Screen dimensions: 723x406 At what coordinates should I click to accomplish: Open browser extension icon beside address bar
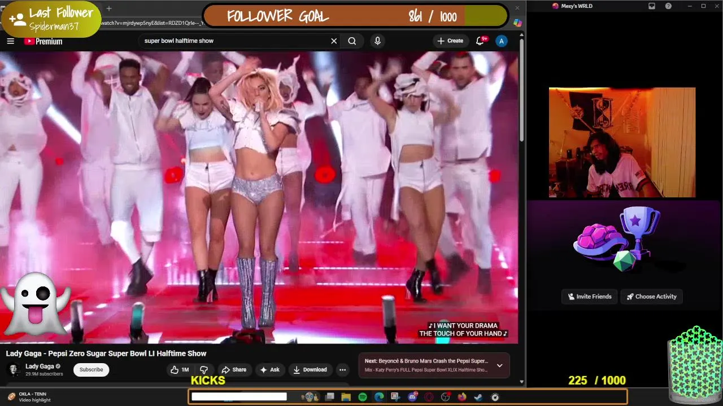pyautogui.click(x=517, y=23)
